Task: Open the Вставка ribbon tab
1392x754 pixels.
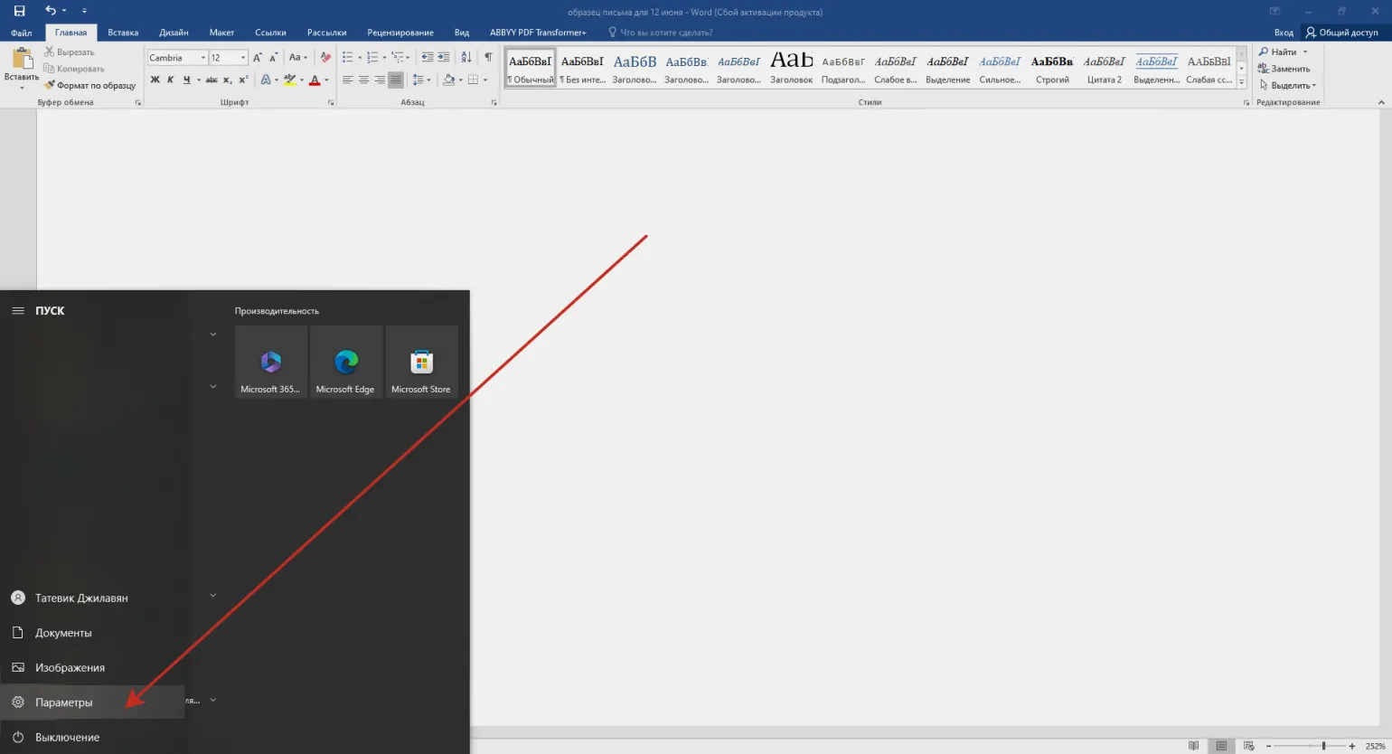Action: click(123, 33)
